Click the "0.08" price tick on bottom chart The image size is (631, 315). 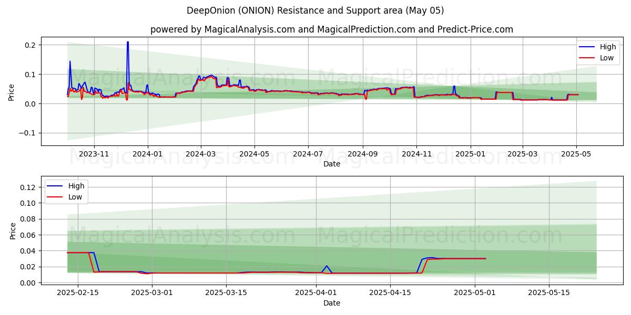[28, 219]
